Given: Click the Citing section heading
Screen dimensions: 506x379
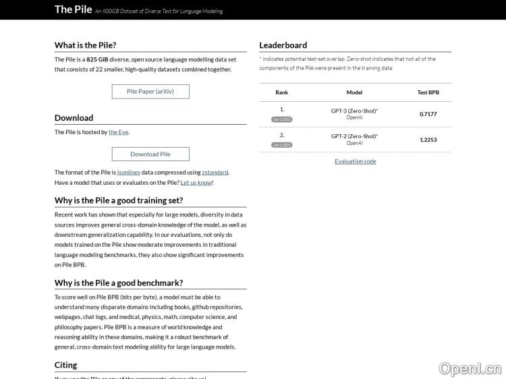Looking at the screenshot, I should pyautogui.click(x=66, y=365).
